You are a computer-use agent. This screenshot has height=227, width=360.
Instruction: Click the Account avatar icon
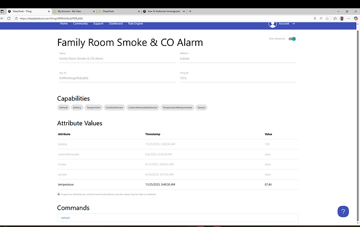272,23
